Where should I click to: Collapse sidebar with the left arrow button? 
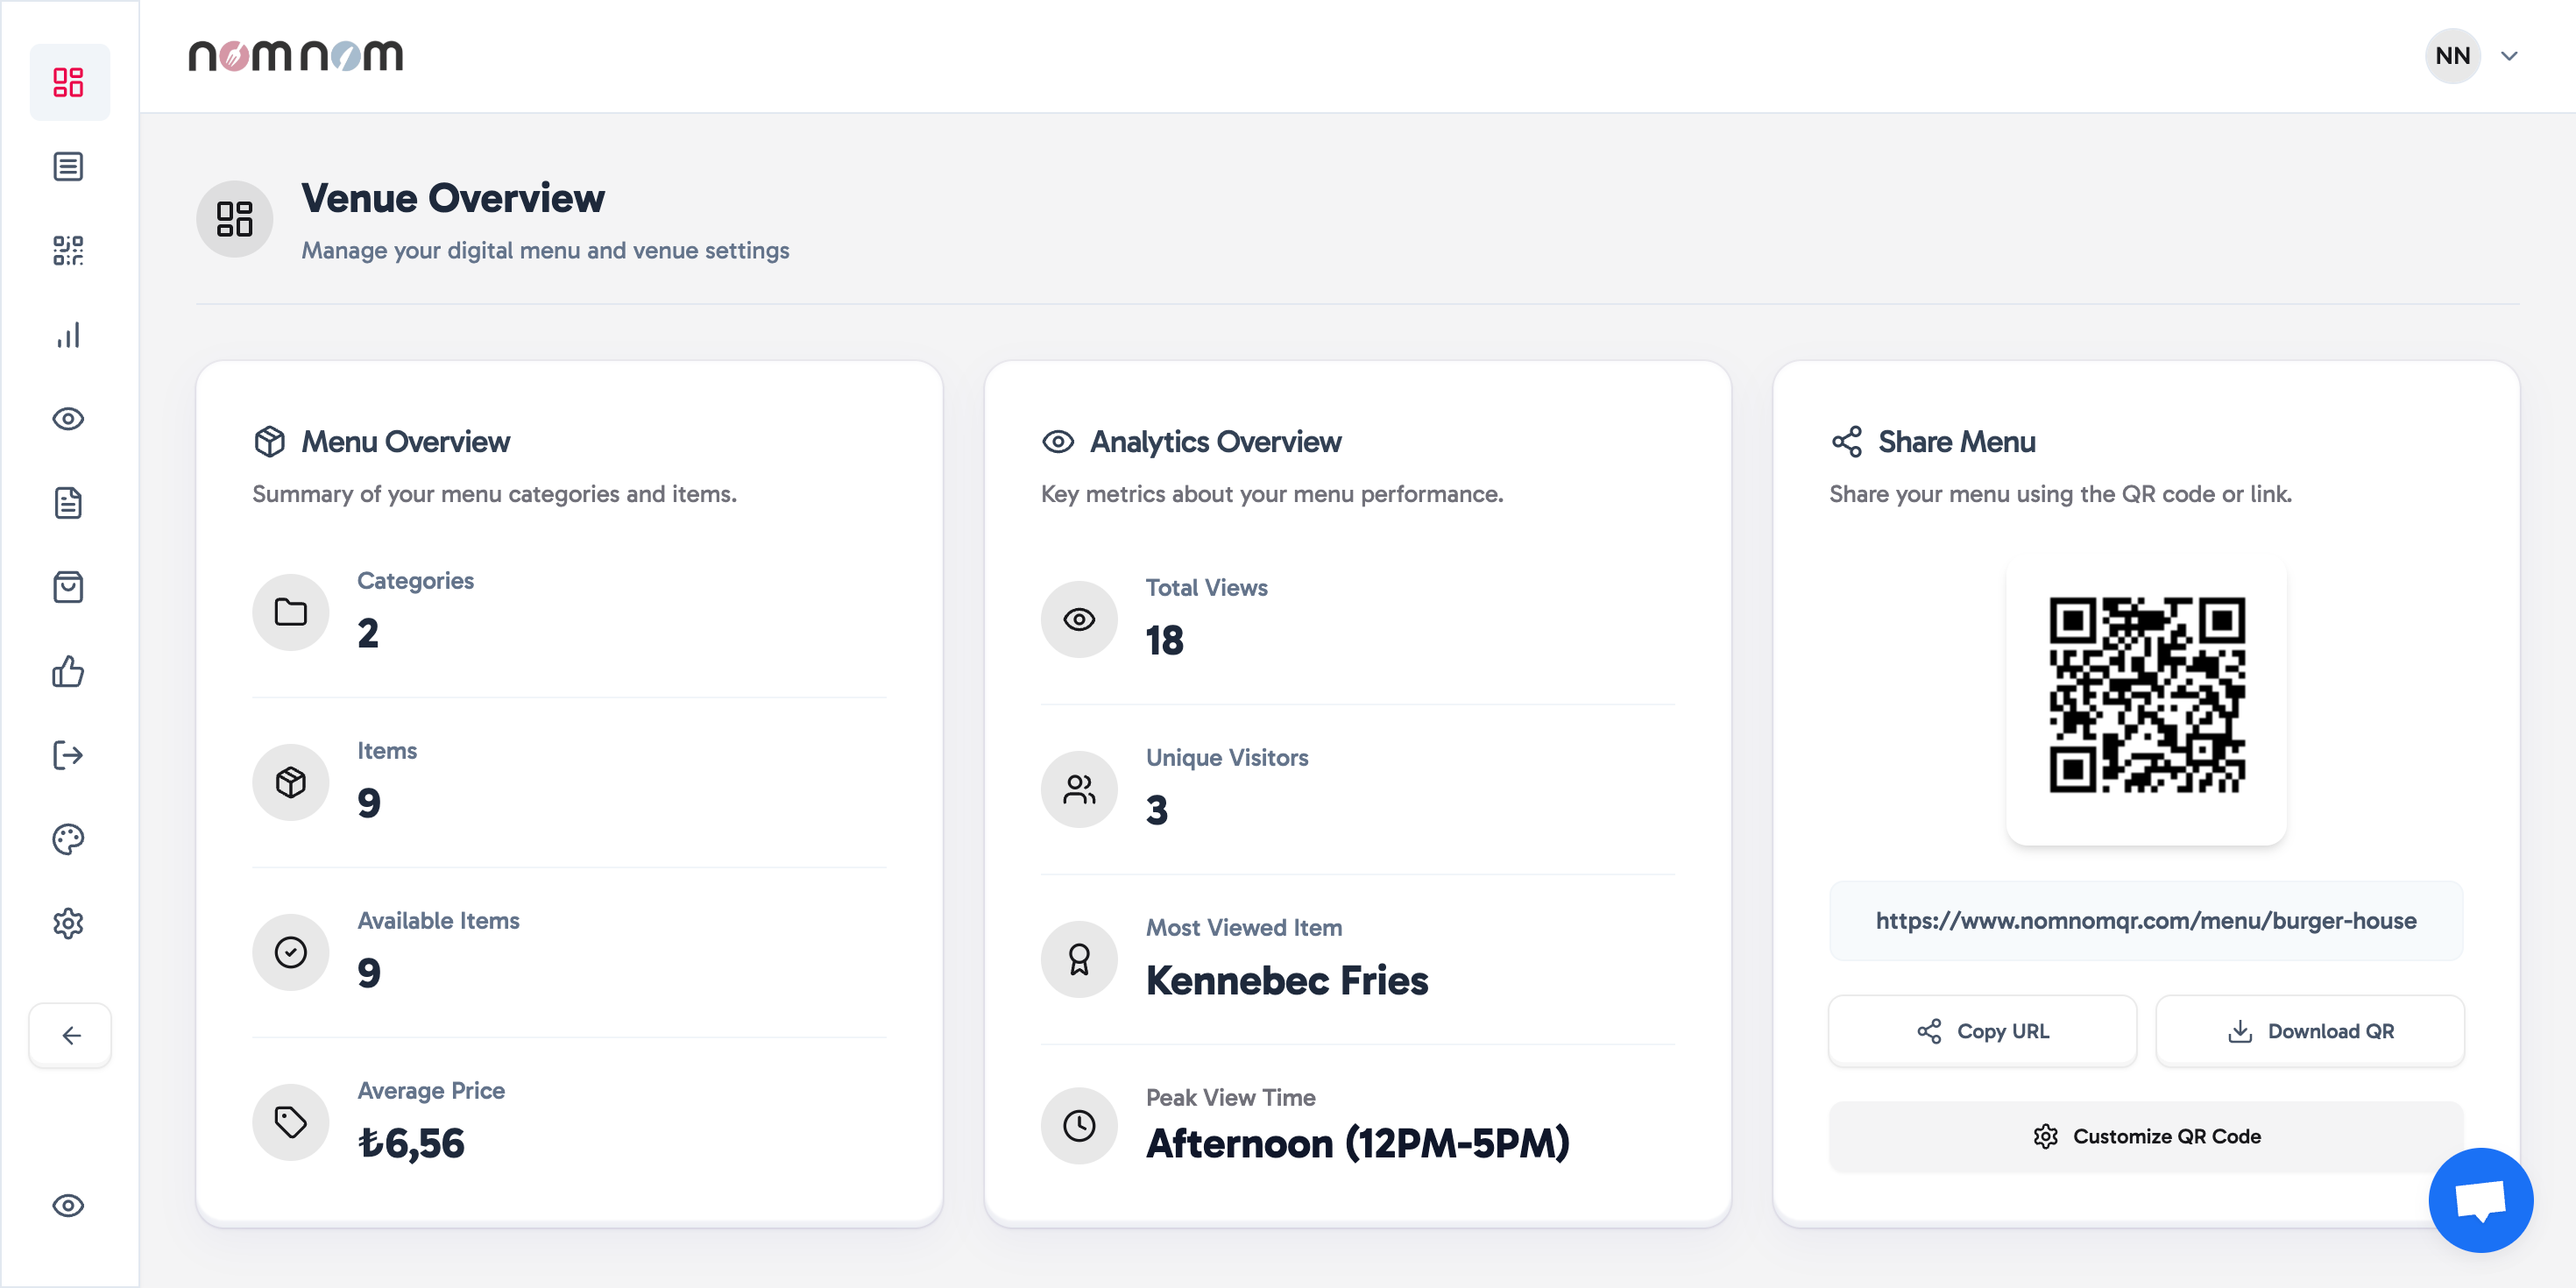point(70,1035)
